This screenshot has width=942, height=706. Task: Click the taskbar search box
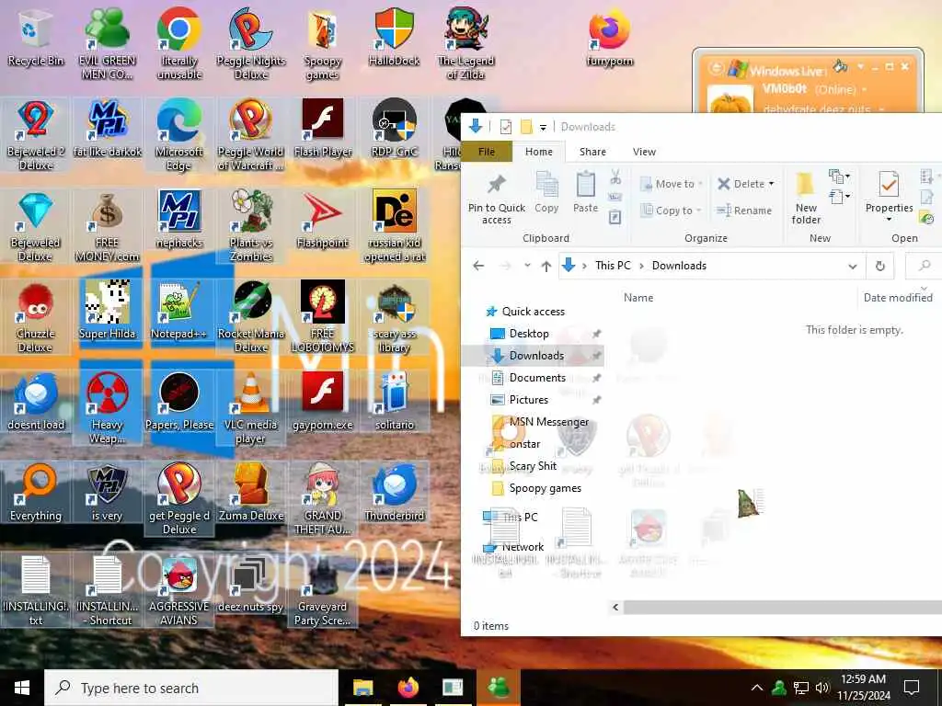point(191,688)
